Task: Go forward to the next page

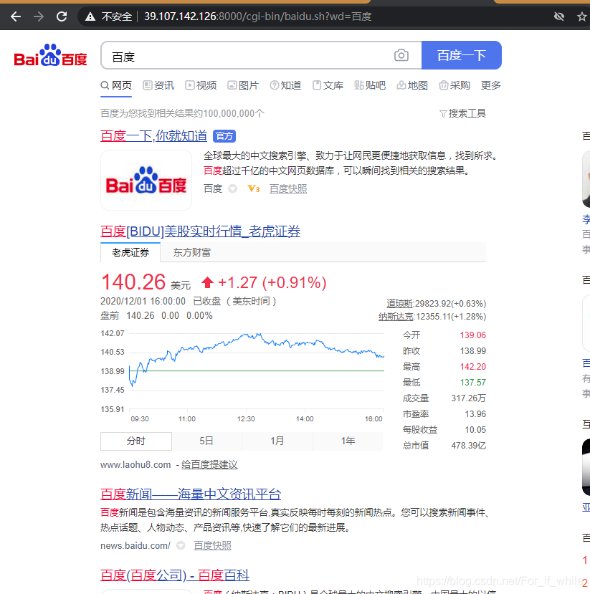Action: (39, 16)
